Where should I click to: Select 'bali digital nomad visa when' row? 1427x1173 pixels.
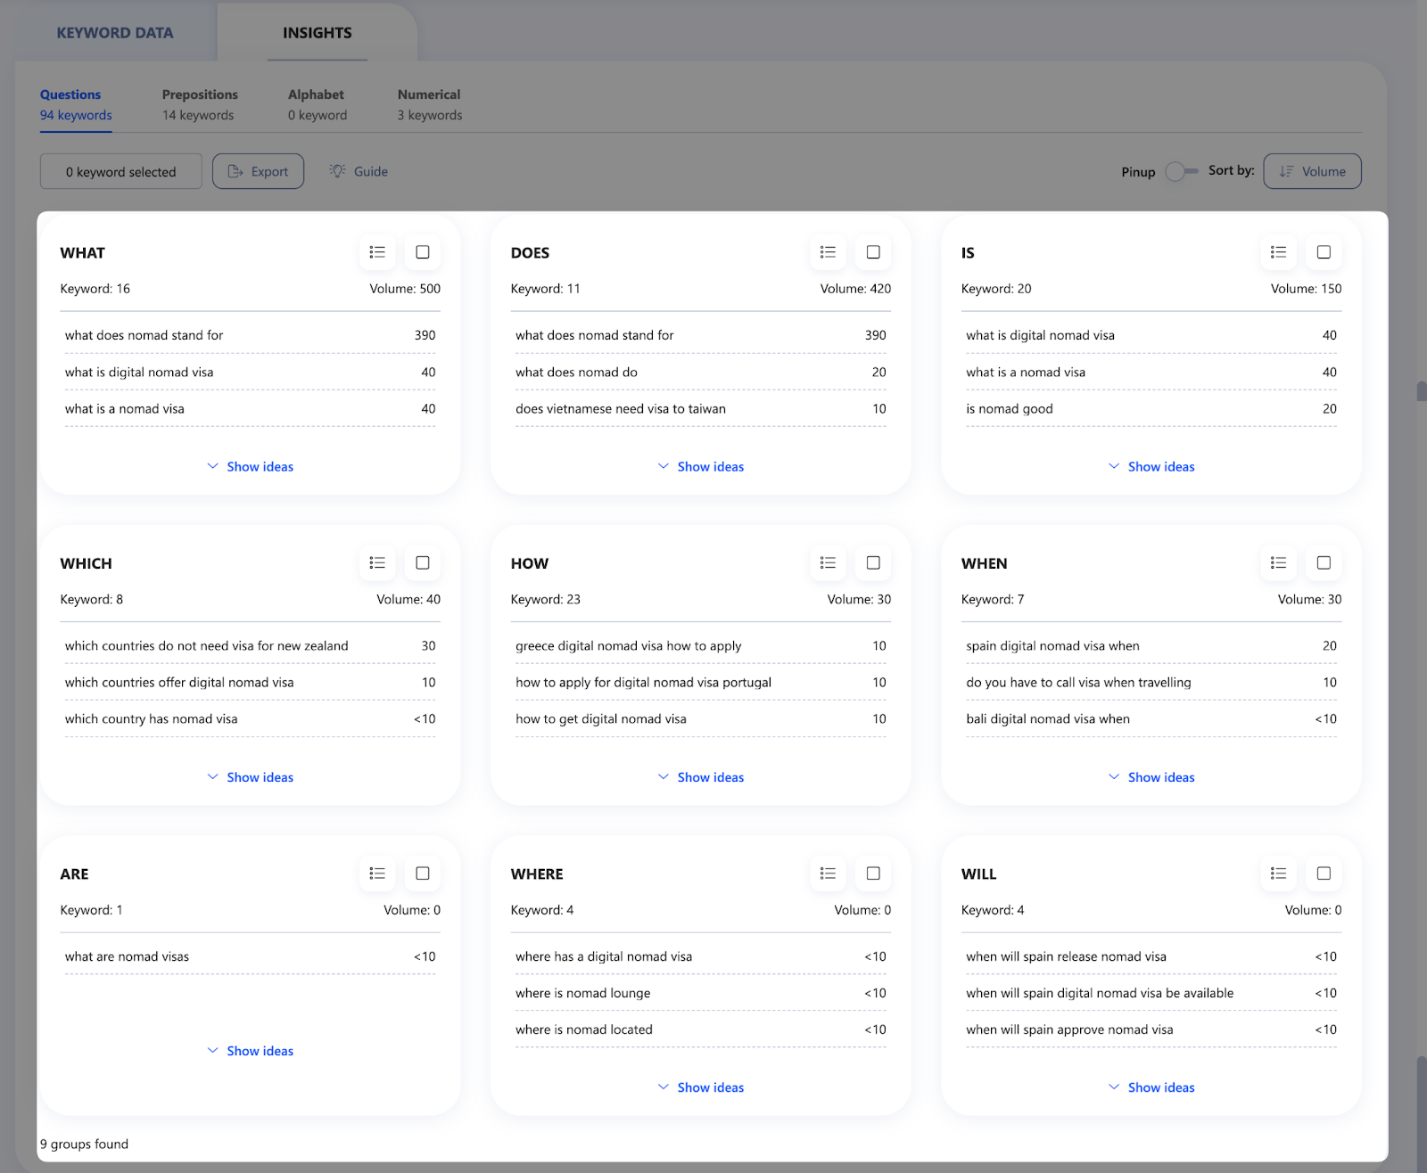pyautogui.click(x=1151, y=718)
